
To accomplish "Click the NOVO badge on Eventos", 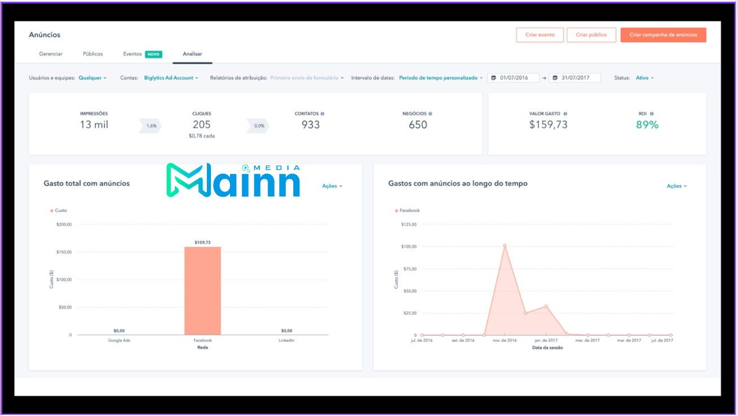I will 153,55.
